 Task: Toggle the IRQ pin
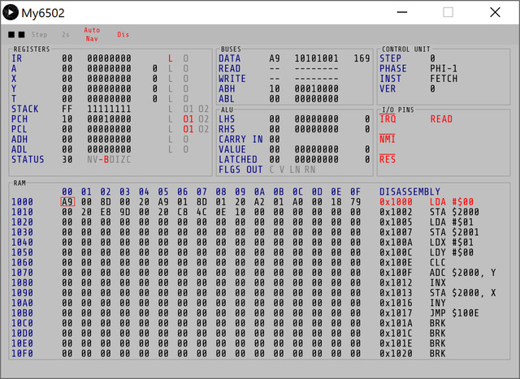coord(388,118)
